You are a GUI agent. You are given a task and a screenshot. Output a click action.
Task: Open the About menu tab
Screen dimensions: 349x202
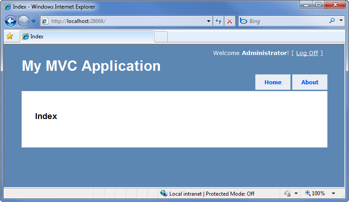tap(310, 82)
